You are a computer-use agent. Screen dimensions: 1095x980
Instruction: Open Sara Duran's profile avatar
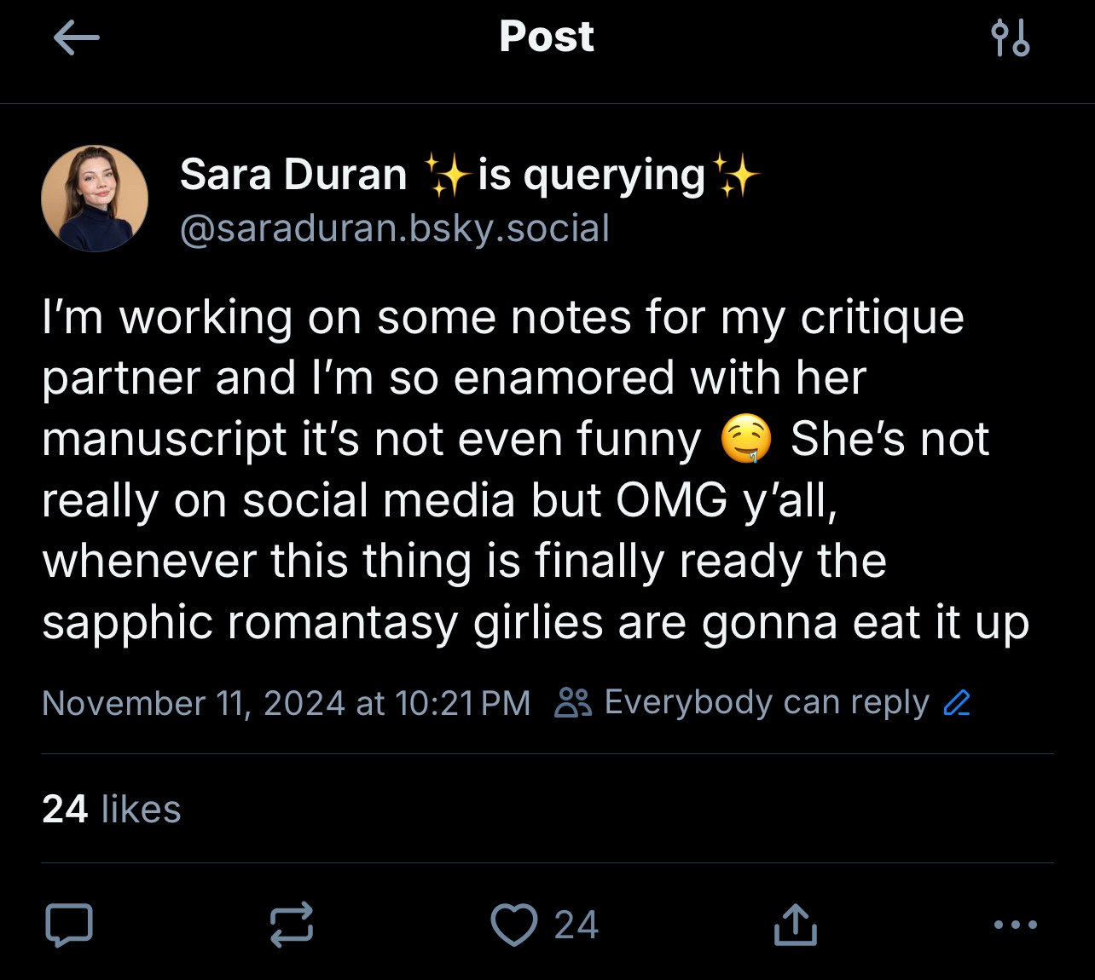click(95, 199)
